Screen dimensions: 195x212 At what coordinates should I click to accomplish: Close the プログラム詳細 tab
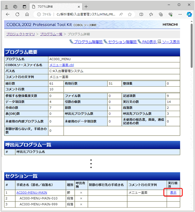(x=79, y=7)
